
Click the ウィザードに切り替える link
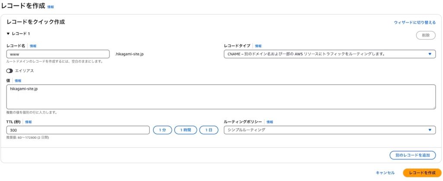click(x=414, y=22)
